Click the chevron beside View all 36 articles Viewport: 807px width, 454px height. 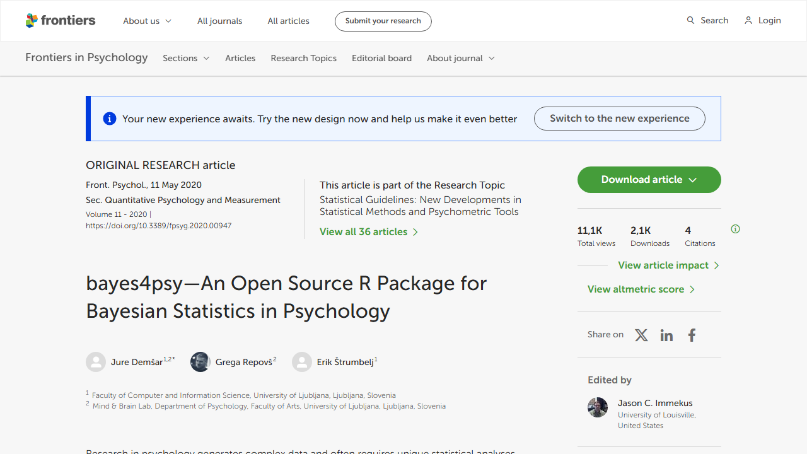[415, 232]
